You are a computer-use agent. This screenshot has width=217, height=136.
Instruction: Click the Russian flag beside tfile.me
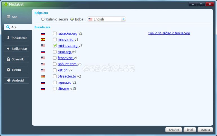(43, 89)
